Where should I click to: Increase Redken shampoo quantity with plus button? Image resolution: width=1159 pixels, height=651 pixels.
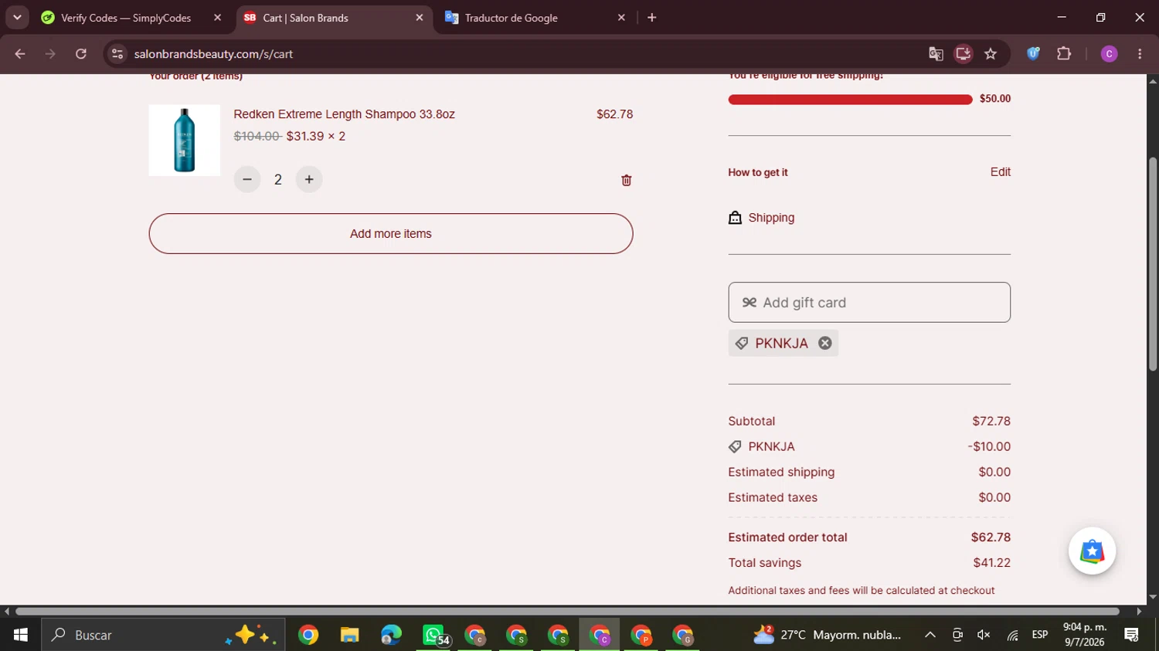(309, 180)
